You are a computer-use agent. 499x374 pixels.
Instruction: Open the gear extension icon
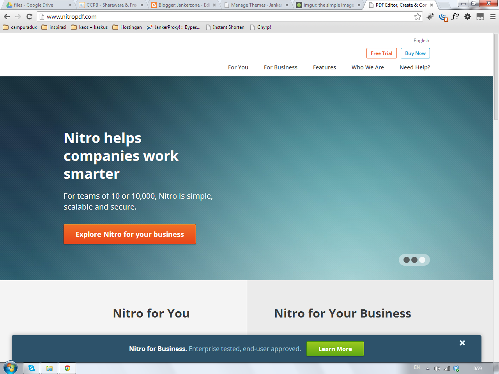pos(468,16)
